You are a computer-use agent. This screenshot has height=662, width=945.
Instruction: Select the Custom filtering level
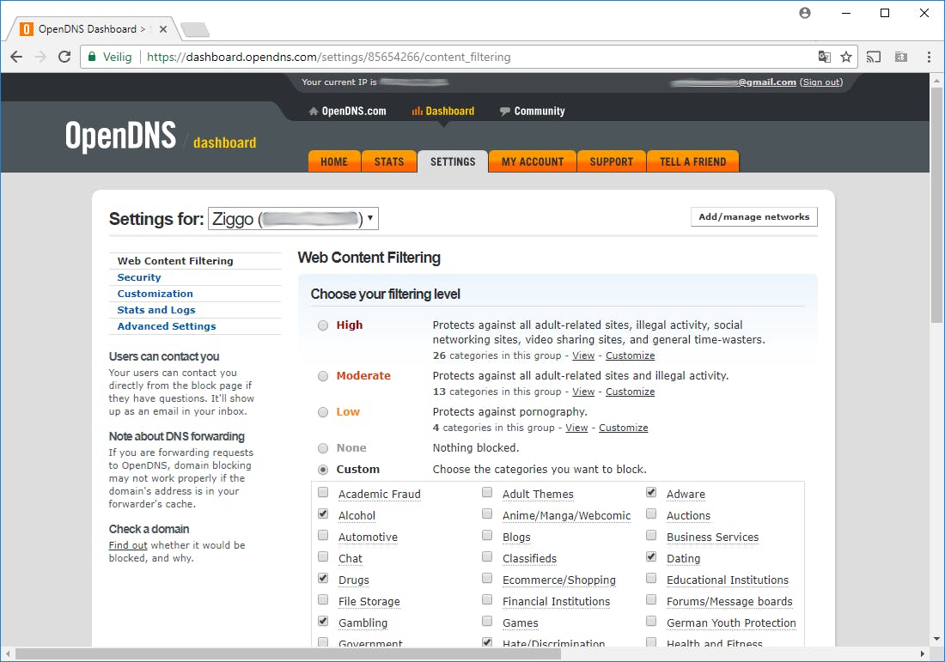point(323,470)
